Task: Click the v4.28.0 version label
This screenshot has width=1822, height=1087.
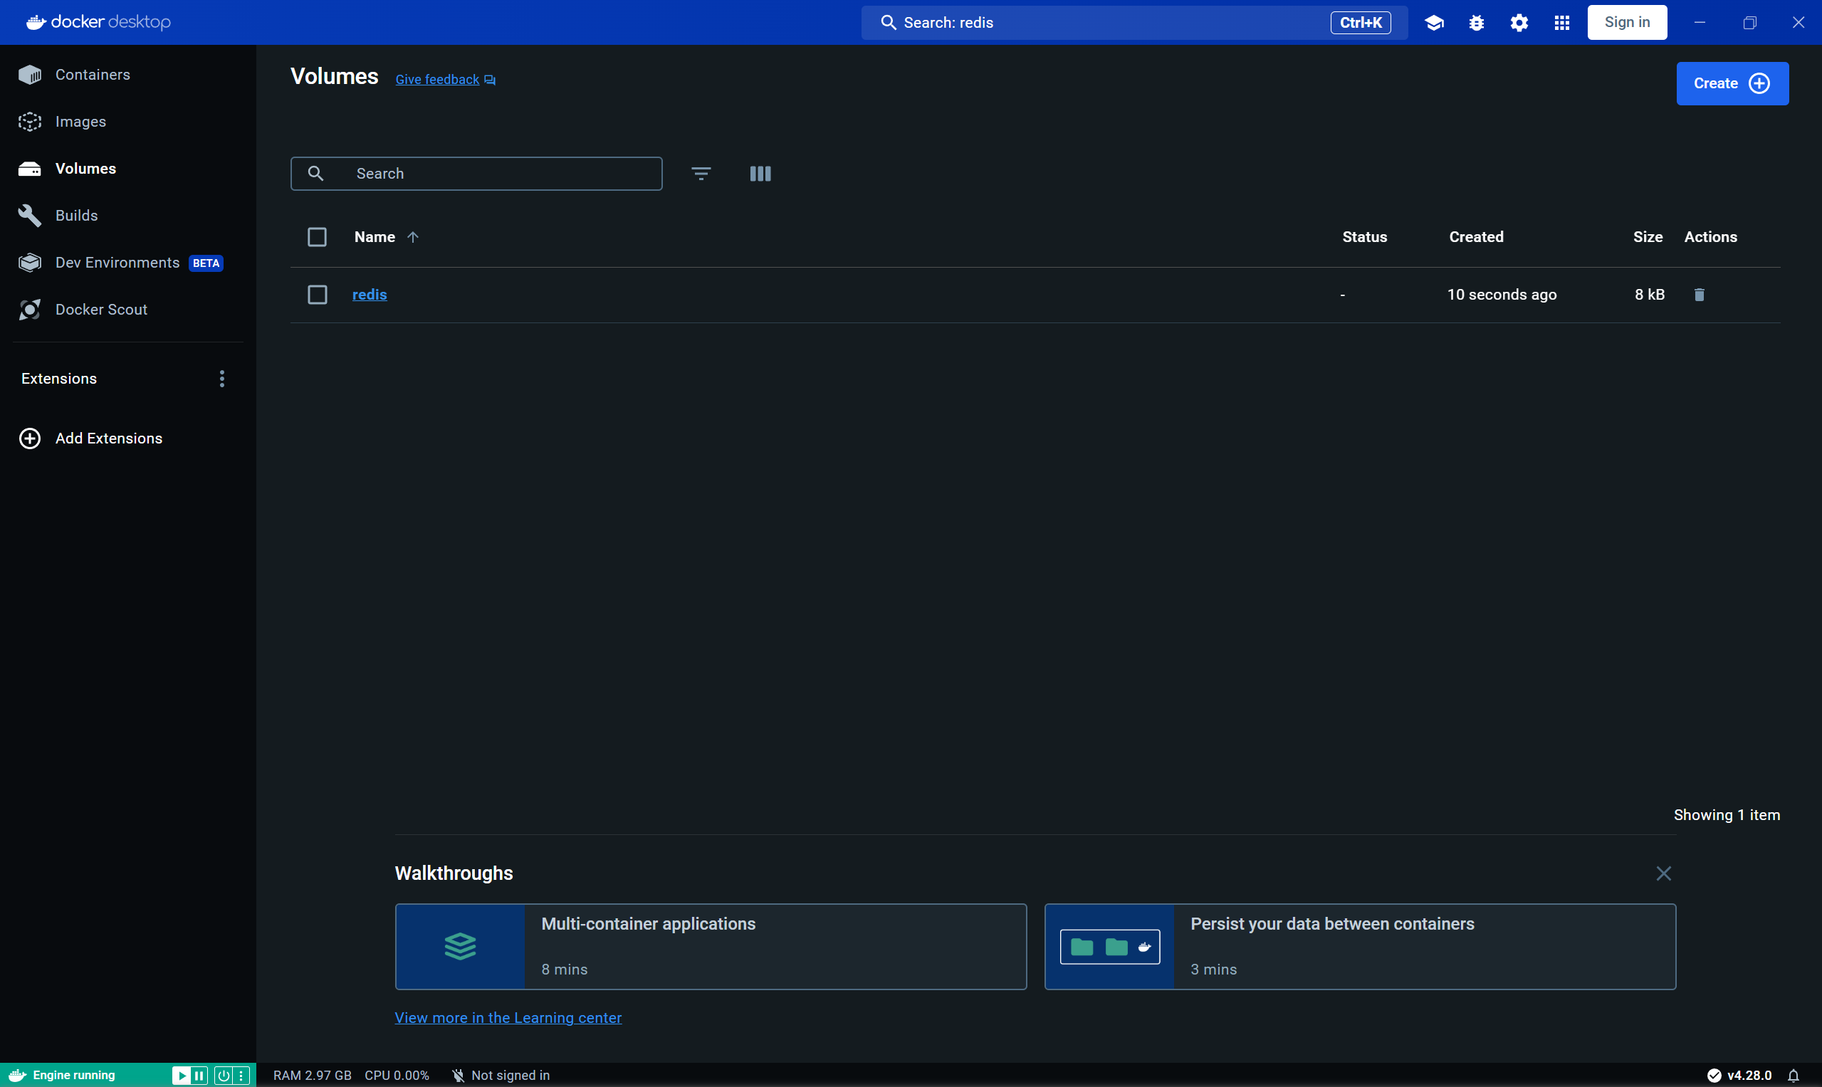Action: point(1749,1076)
